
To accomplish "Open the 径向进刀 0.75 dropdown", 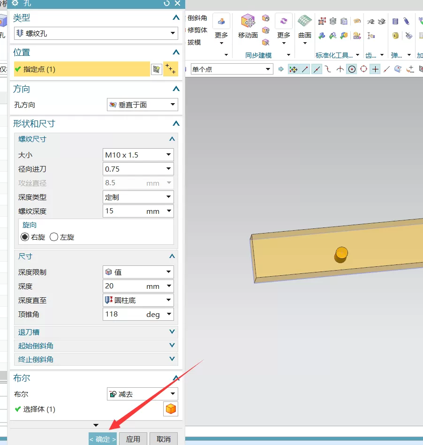I will click(x=138, y=169).
